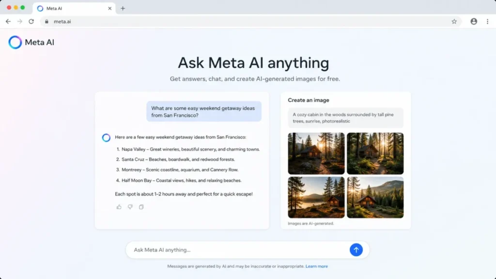Bookmark this page with the star icon
The width and height of the screenshot is (496, 279).
click(x=454, y=21)
